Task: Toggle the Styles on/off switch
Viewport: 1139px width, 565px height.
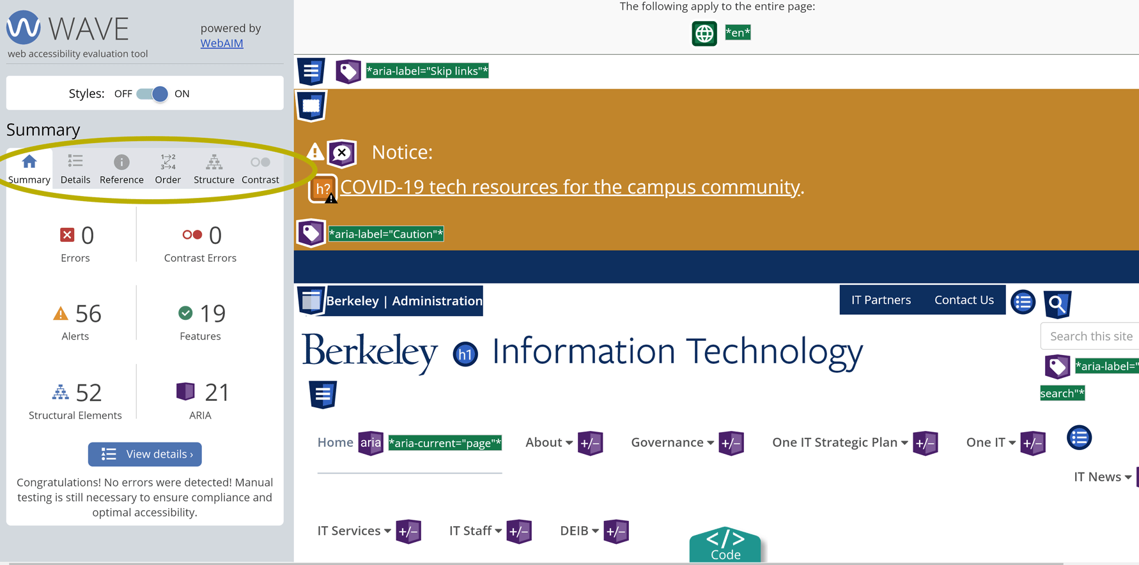Action: coord(152,94)
